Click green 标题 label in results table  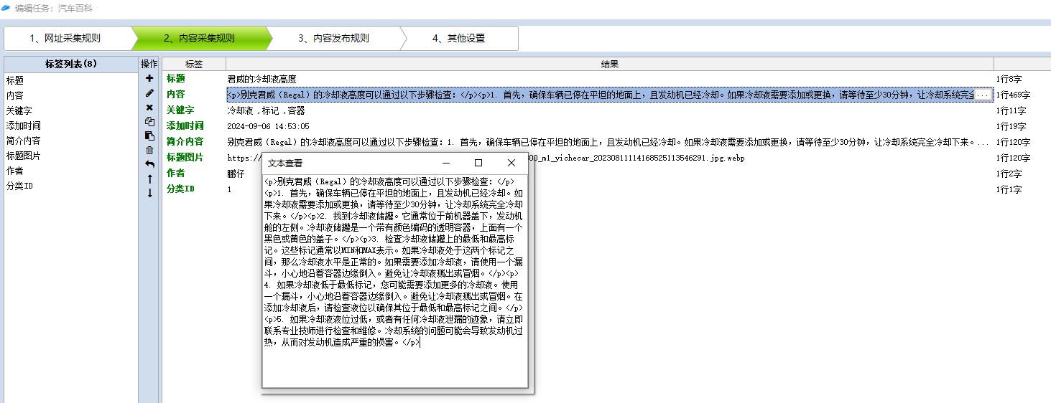click(x=176, y=79)
